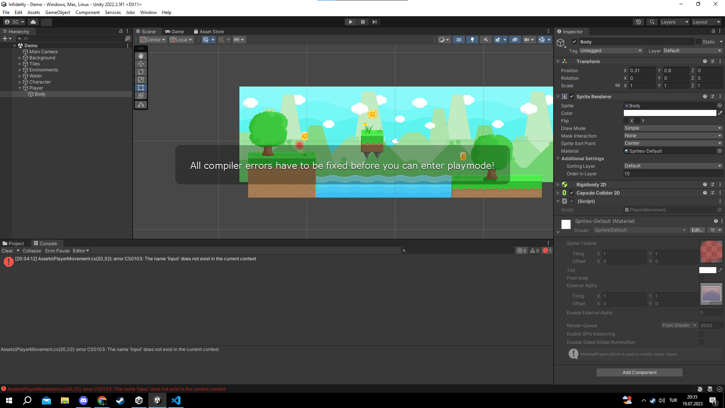
Task: Click the cloud services icon
Action: pos(33,22)
